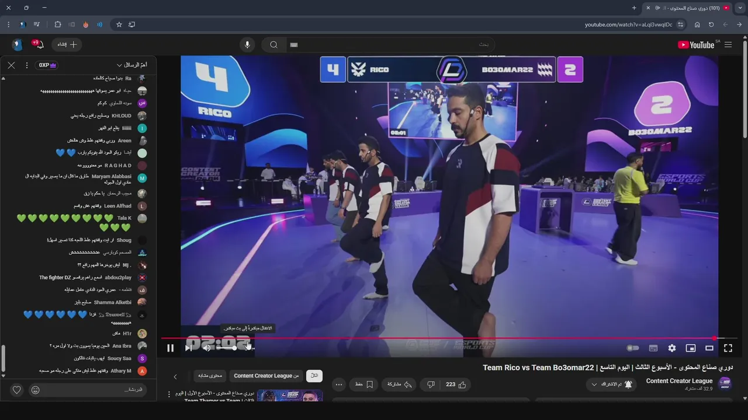Click Content Creator League channel avatar

(725, 383)
